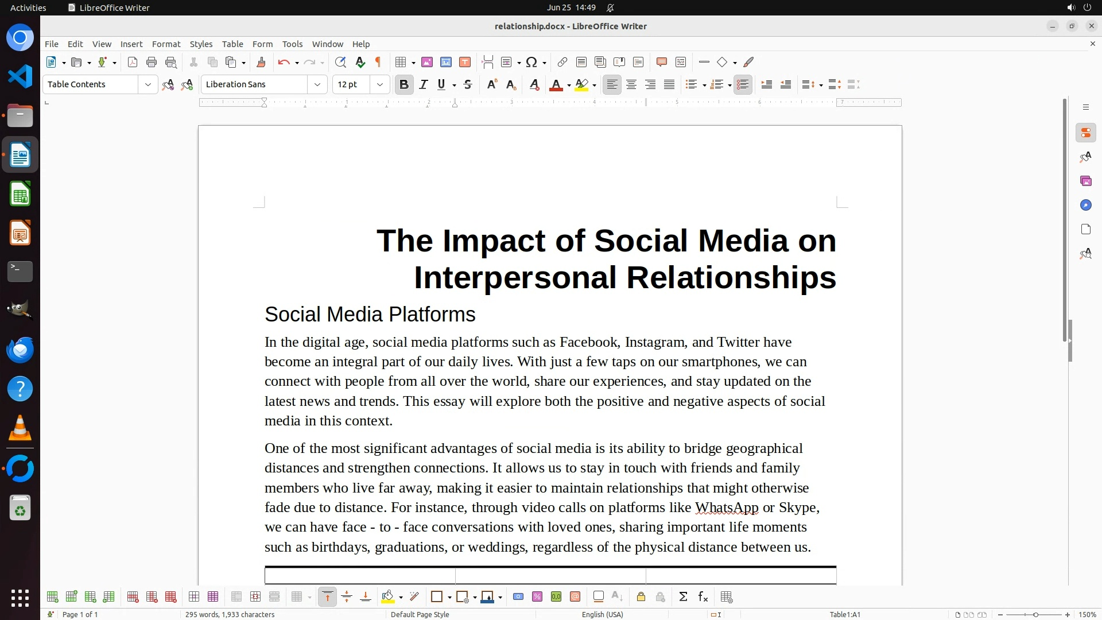Click the Clone Formatting paintbrush icon
This screenshot has width=1102, height=620.
tap(261, 62)
